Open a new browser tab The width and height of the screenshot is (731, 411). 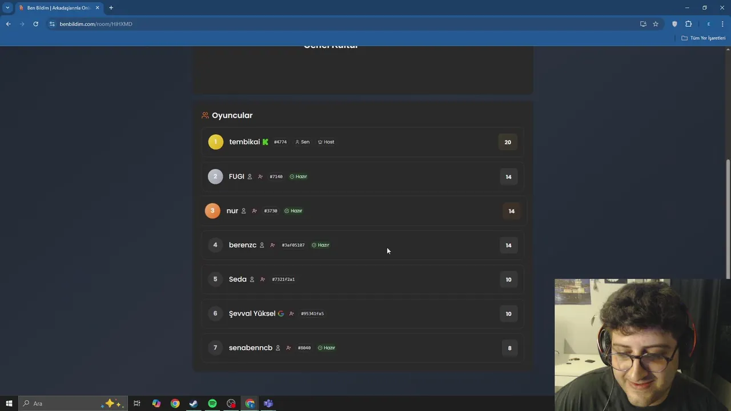coord(111,8)
